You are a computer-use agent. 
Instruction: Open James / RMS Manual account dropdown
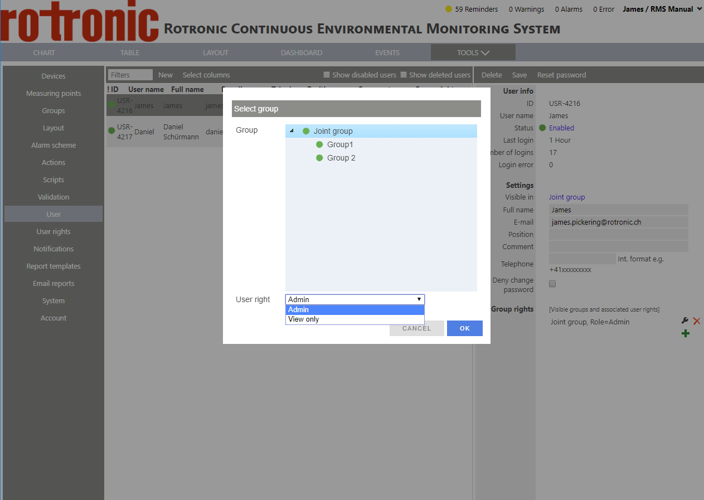pos(662,9)
